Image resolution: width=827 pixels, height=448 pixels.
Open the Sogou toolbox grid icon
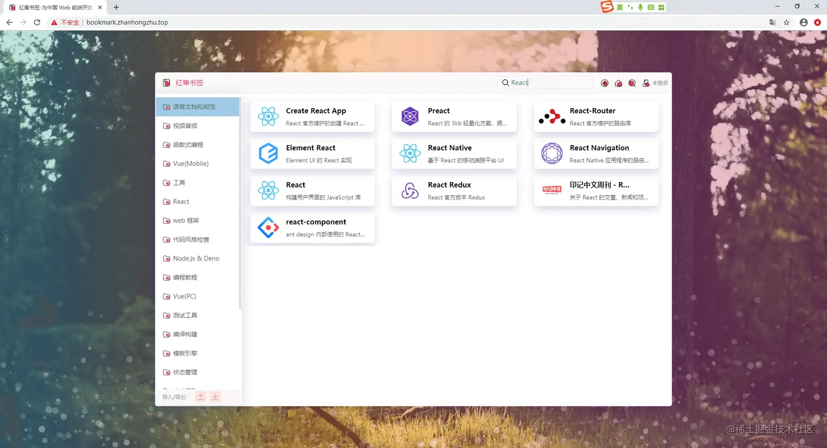pyautogui.click(x=661, y=7)
